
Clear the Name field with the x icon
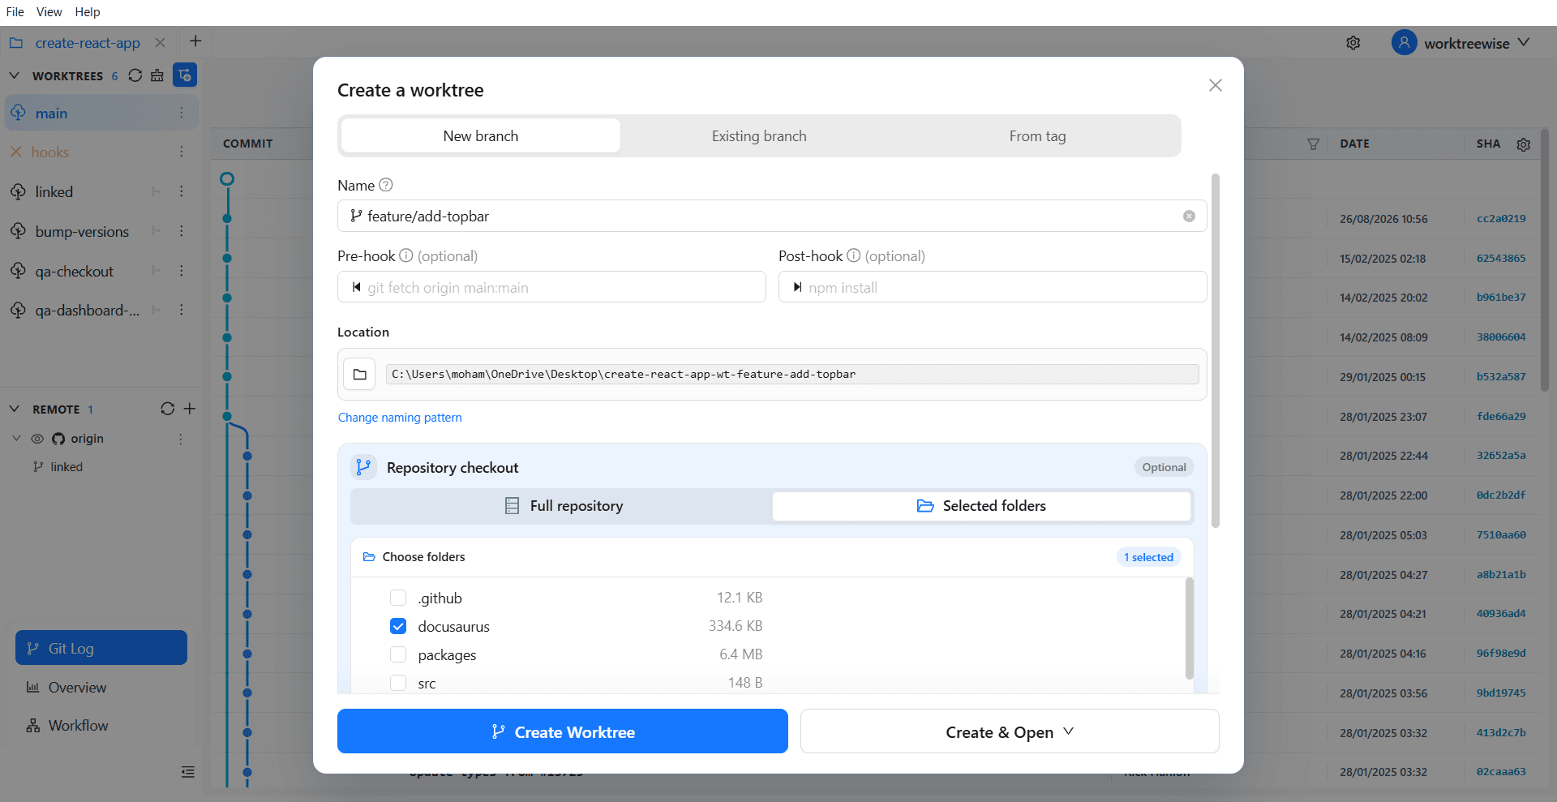tap(1189, 217)
